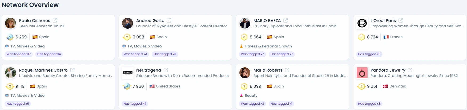The height and width of the screenshot is (110, 467).
Task: Click 'TV, Movies & Video' on Raquel's card
Action: pyautogui.click(x=27, y=96)
